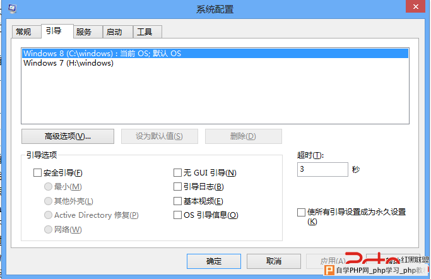
Task: Click the System Configuration title bar icon
Action: click(x=12, y=8)
